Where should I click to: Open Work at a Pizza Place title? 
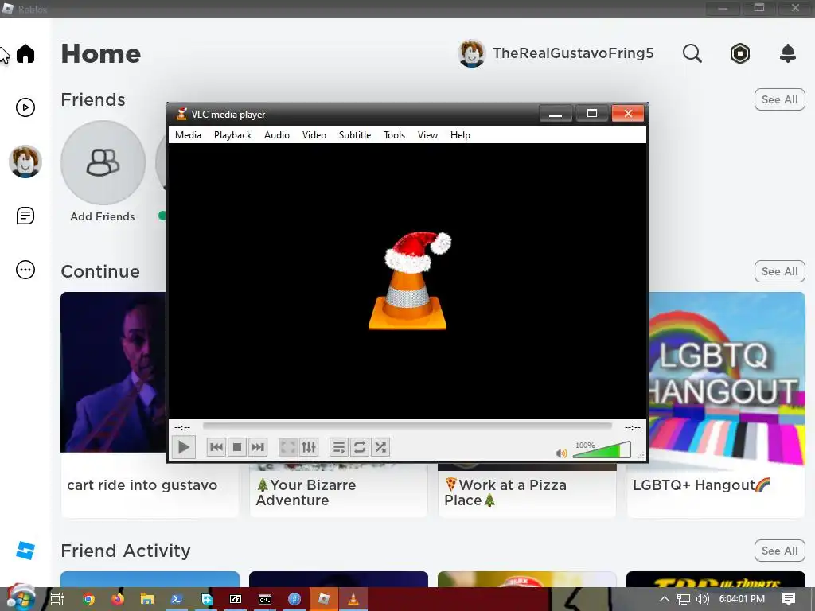tap(505, 492)
